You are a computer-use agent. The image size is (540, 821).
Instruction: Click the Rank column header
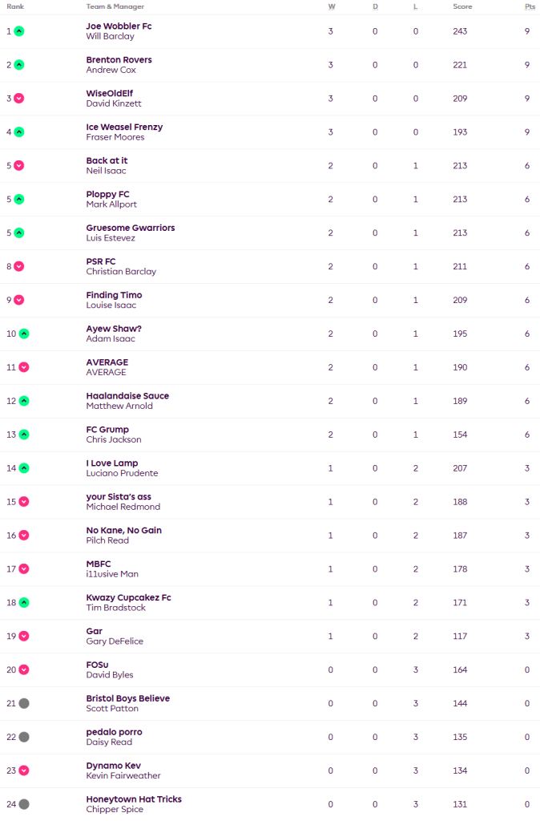(15, 6)
